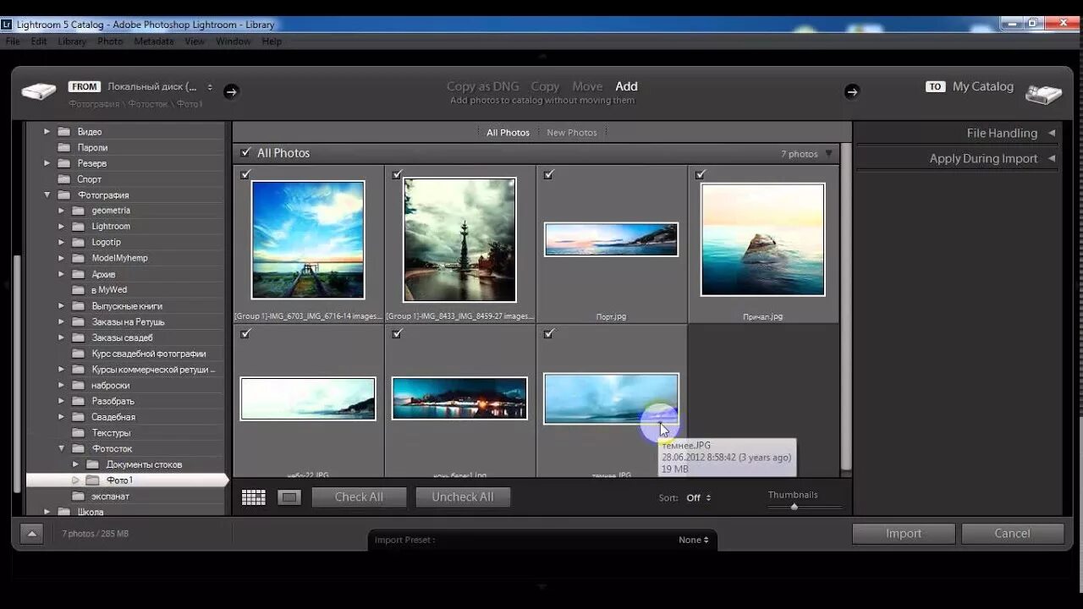Screen dimensions: 1083x609
Task: Select the Причал.jpg thumbnail
Action: coord(763,239)
